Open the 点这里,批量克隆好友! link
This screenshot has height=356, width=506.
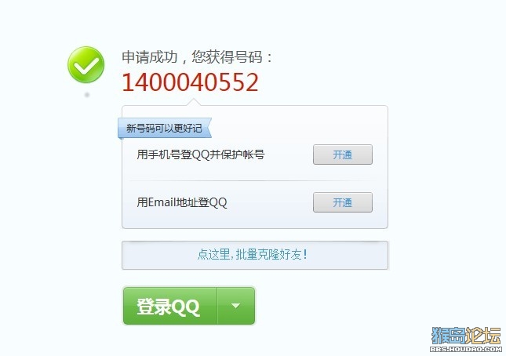coord(253,254)
